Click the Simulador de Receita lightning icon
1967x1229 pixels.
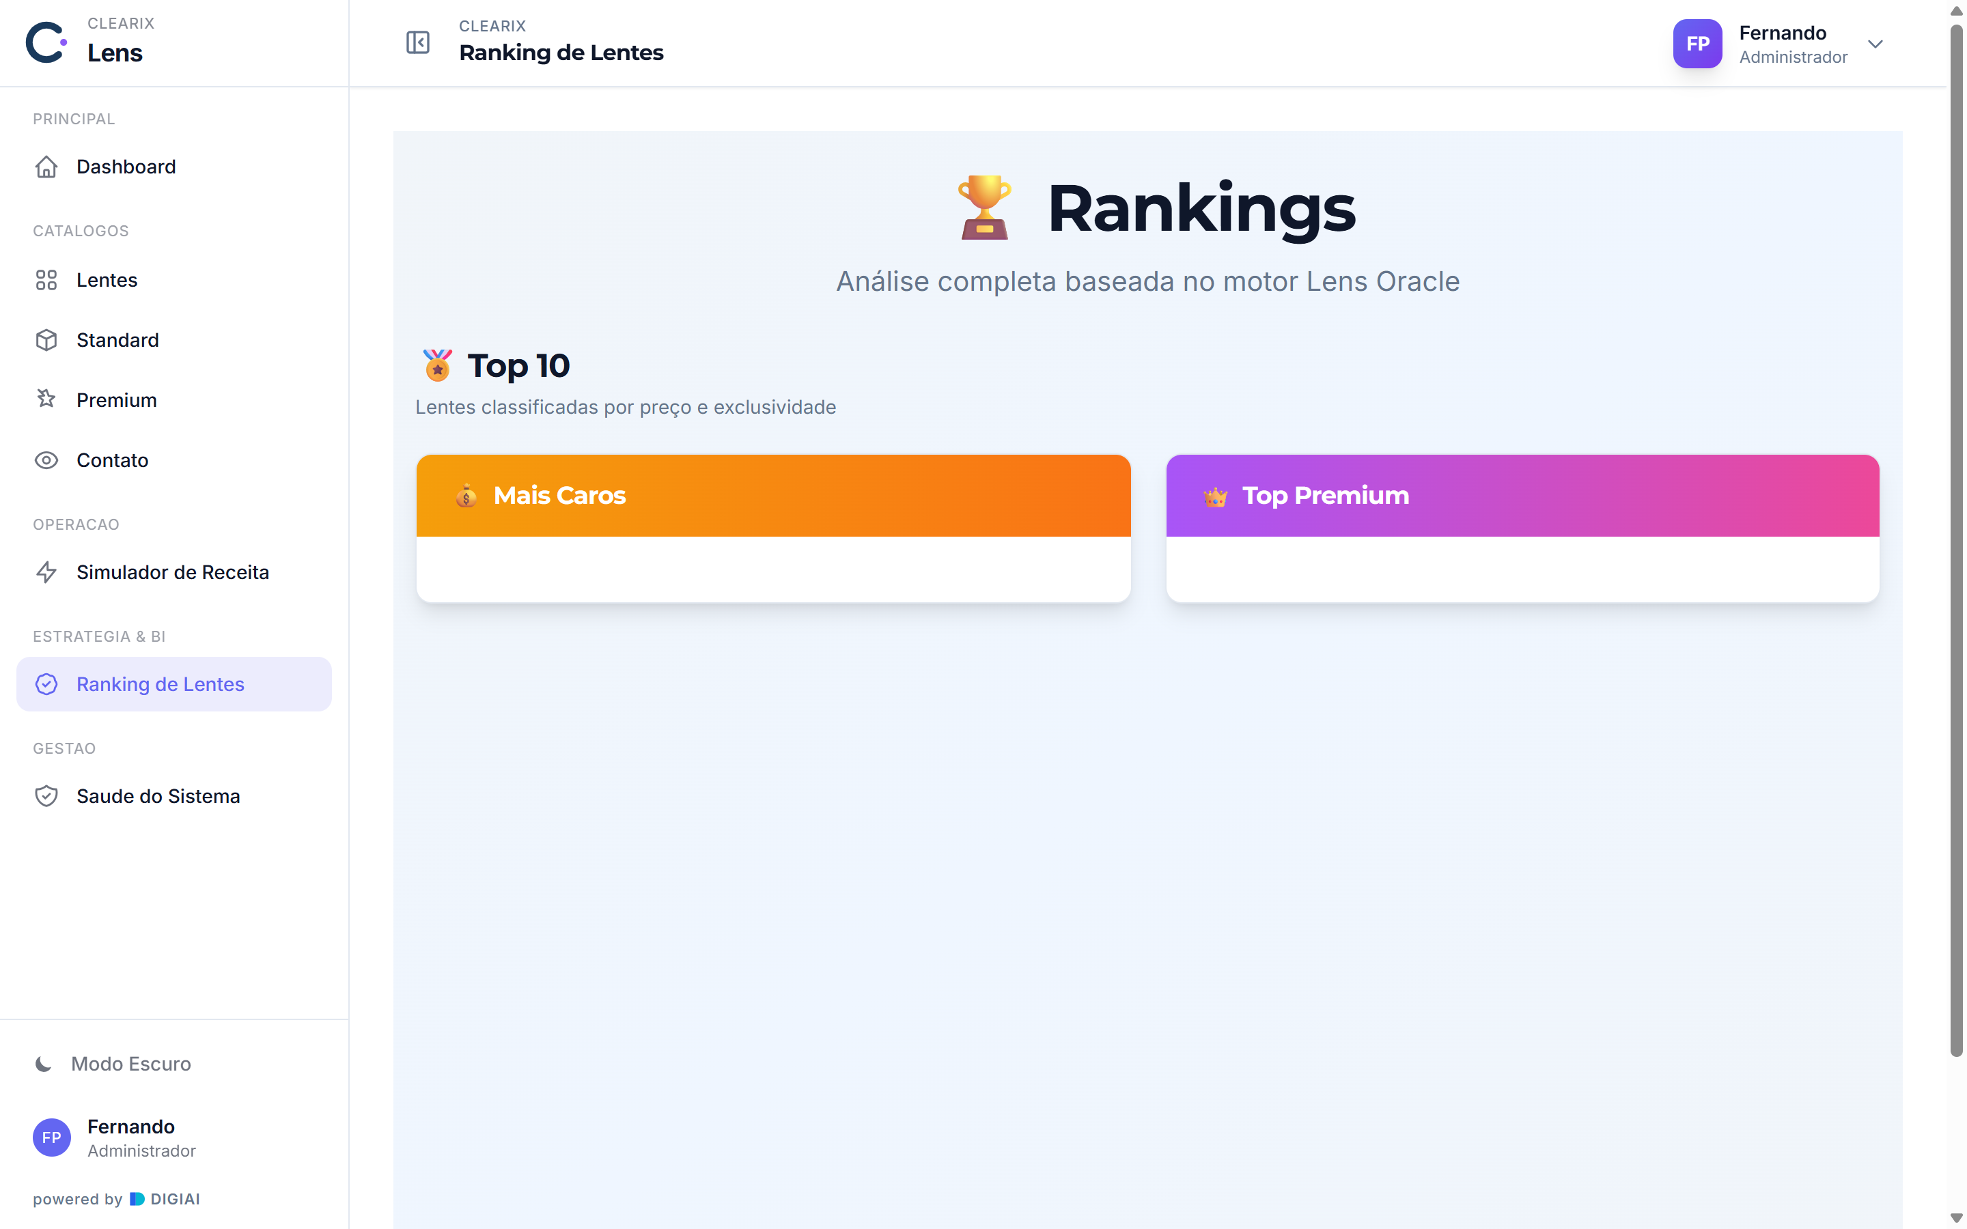coord(46,572)
